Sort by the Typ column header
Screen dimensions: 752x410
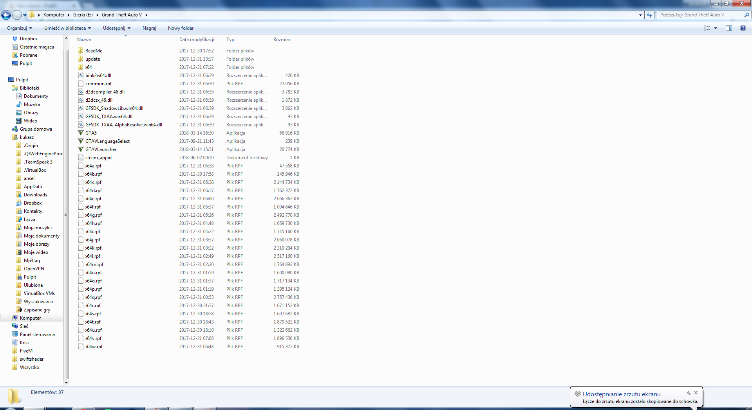247,40
